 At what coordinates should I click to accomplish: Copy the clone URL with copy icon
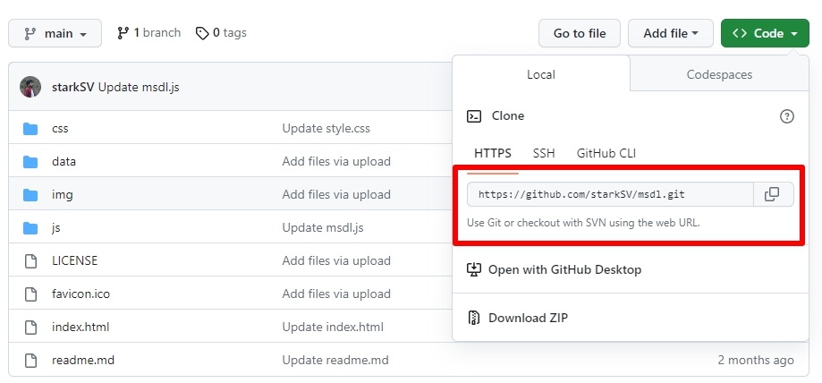[773, 195]
